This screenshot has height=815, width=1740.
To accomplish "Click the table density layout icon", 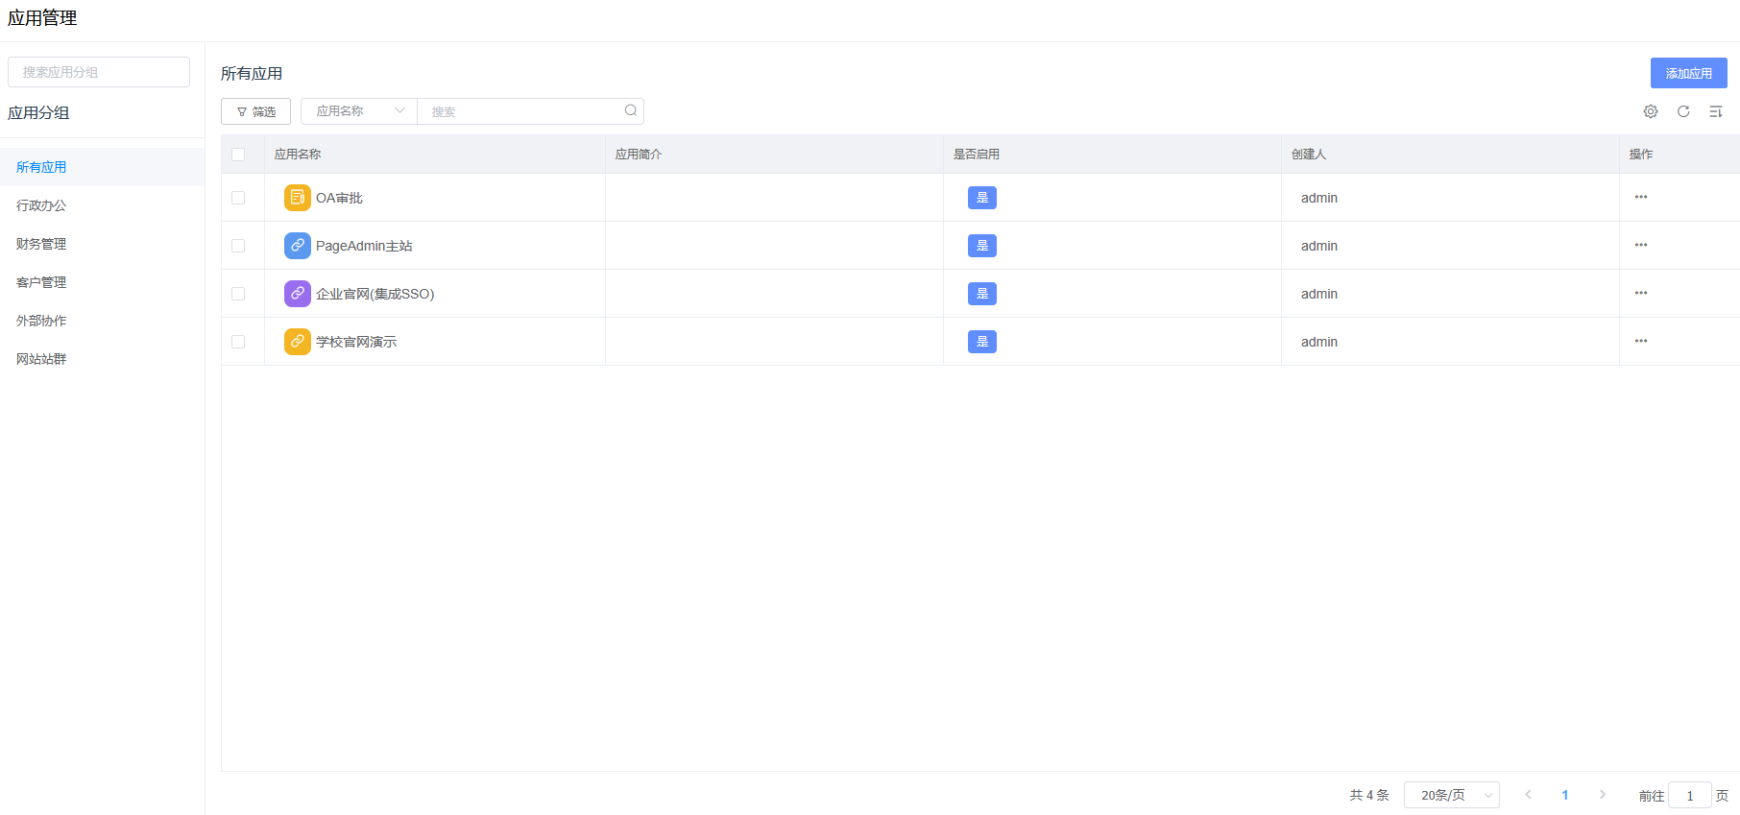I will click(1716, 111).
